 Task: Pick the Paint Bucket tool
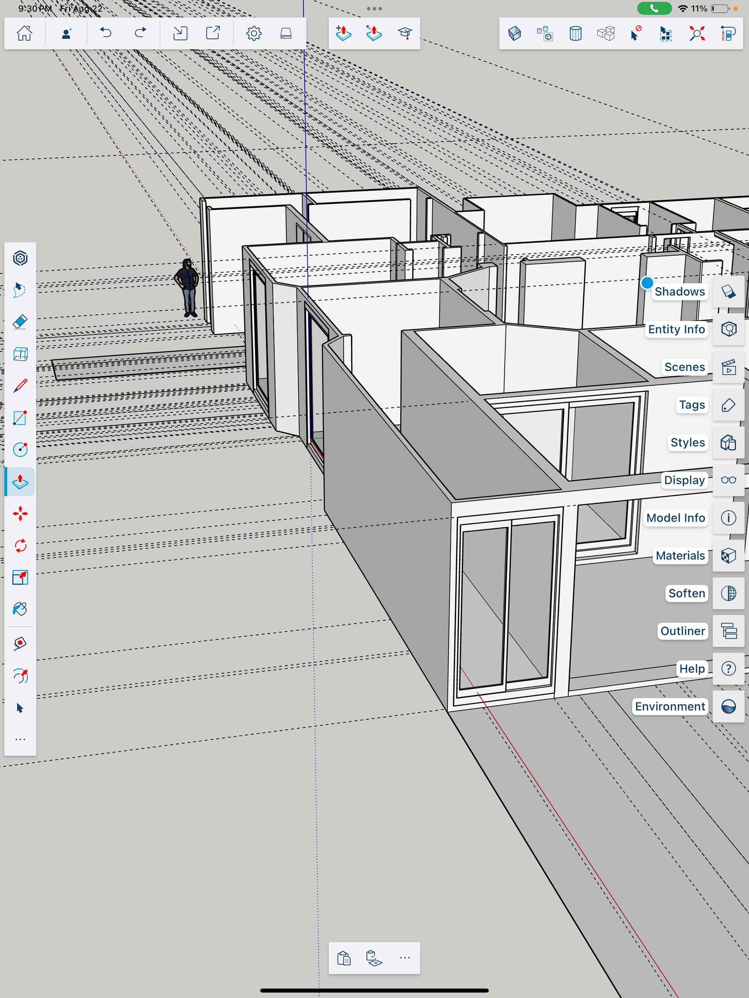[20, 609]
